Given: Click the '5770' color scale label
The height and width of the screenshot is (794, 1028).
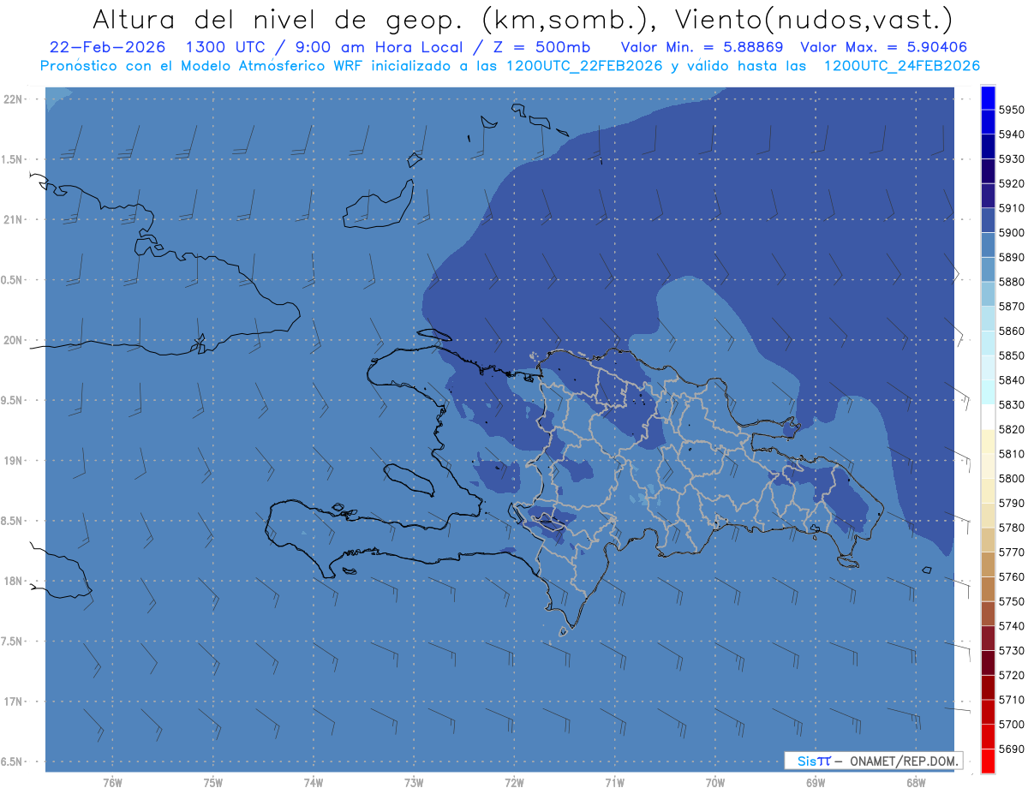Looking at the screenshot, I should tap(1011, 552).
